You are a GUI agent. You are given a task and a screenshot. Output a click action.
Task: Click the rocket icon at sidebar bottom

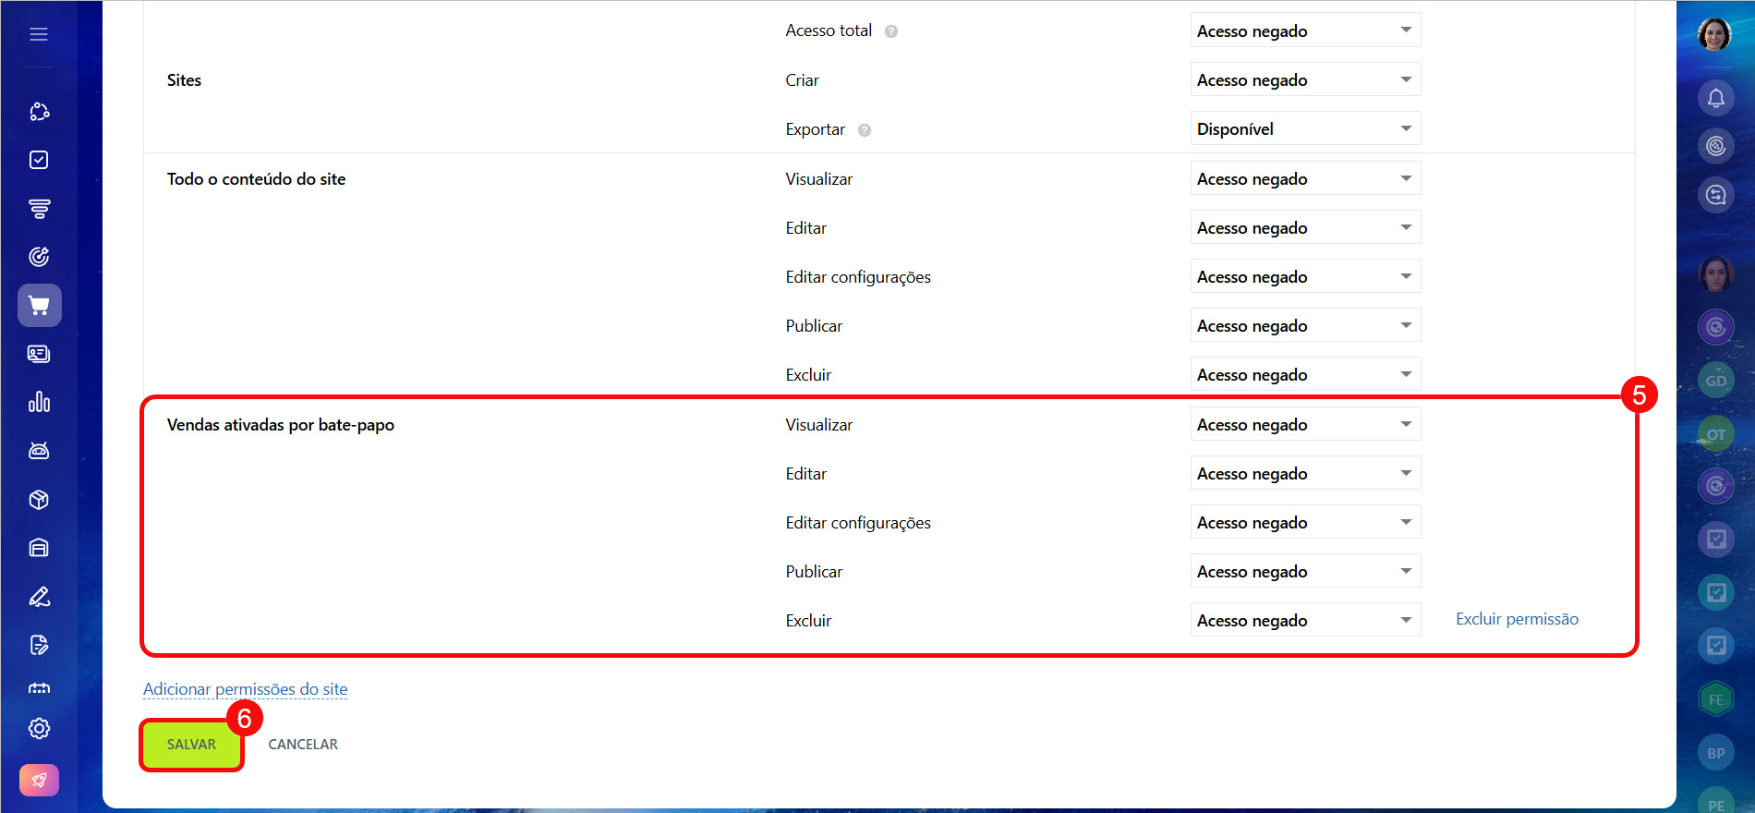[39, 781]
